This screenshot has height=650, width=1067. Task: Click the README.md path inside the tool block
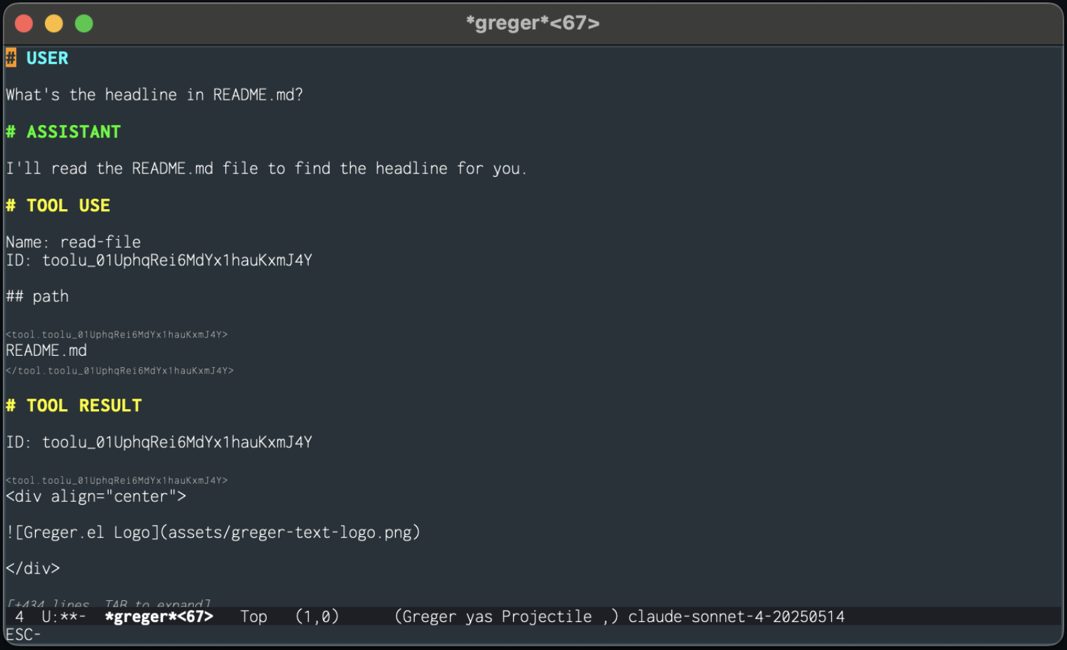pyautogui.click(x=46, y=350)
